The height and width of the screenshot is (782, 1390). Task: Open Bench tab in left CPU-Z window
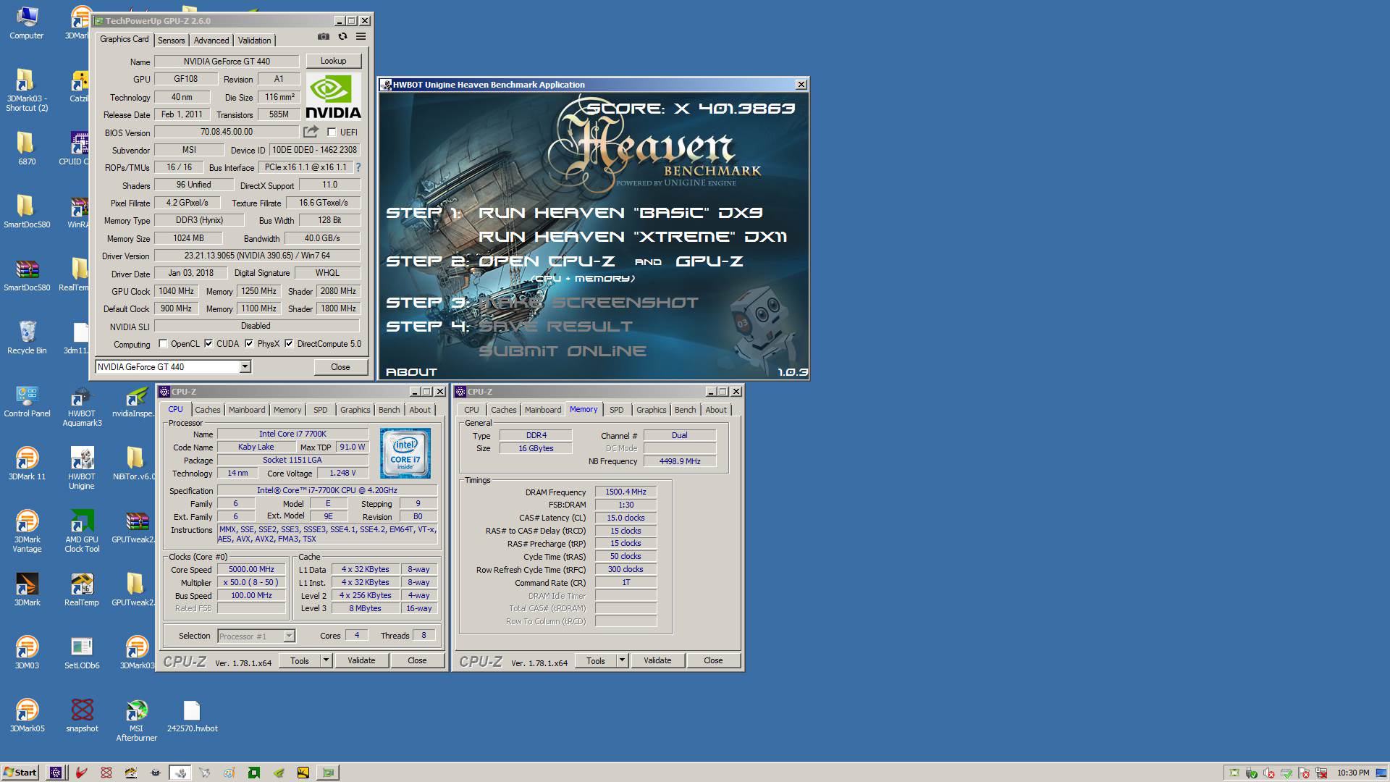click(x=389, y=410)
